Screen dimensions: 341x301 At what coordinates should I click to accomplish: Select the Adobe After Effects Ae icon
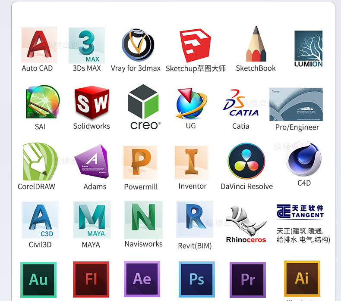point(142,279)
